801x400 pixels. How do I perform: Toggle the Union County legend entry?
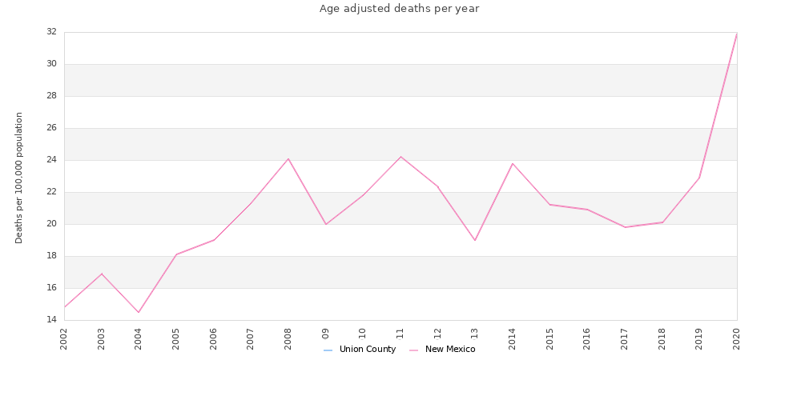(x=360, y=350)
